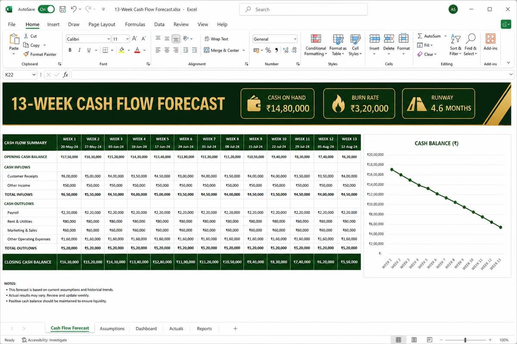The height and width of the screenshot is (344, 517).
Task: Click the Undo arrow
Action: (74, 9)
